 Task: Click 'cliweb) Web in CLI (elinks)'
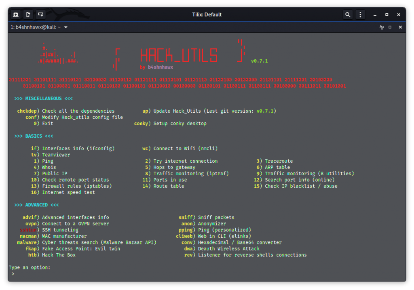pos(213,236)
